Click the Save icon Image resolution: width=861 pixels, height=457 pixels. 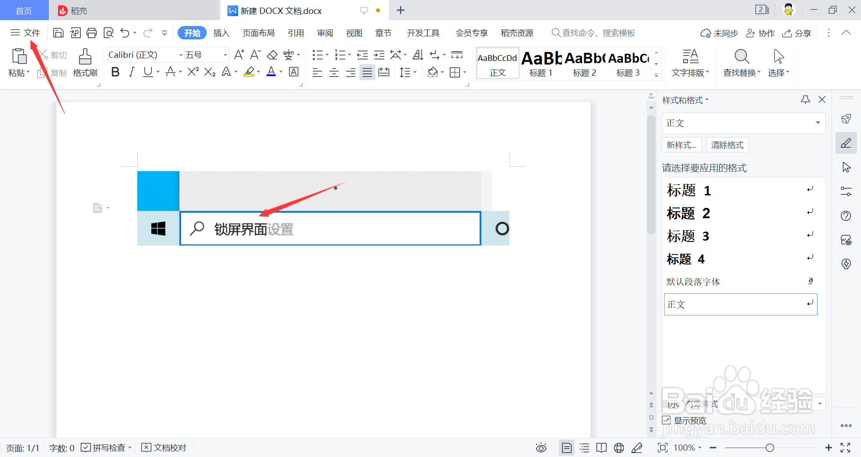[x=58, y=33]
